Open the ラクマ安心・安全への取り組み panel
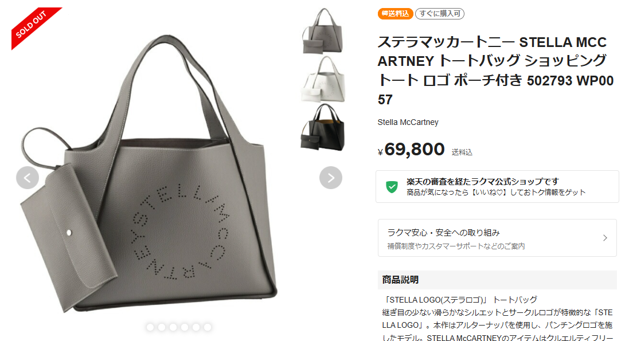Viewport: 625px width, 341px height. click(497, 238)
